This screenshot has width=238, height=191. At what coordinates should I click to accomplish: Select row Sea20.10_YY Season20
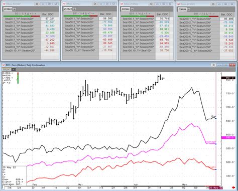pyautogui.click(x=22, y=51)
